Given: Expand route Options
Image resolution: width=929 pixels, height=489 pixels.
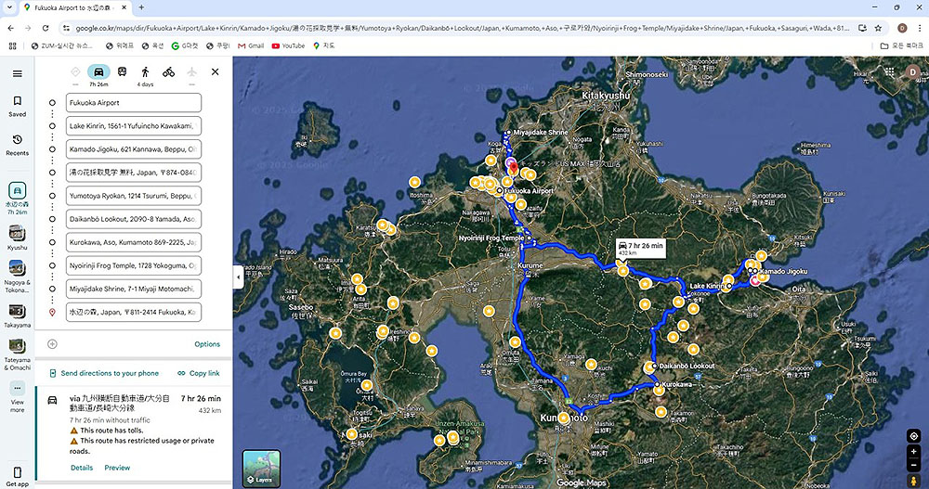Looking at the screenshot, I should point(207,344).
